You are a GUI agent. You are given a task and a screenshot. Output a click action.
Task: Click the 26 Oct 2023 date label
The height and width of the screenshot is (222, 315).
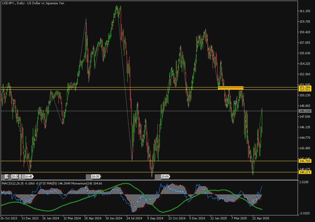point(9,218)
